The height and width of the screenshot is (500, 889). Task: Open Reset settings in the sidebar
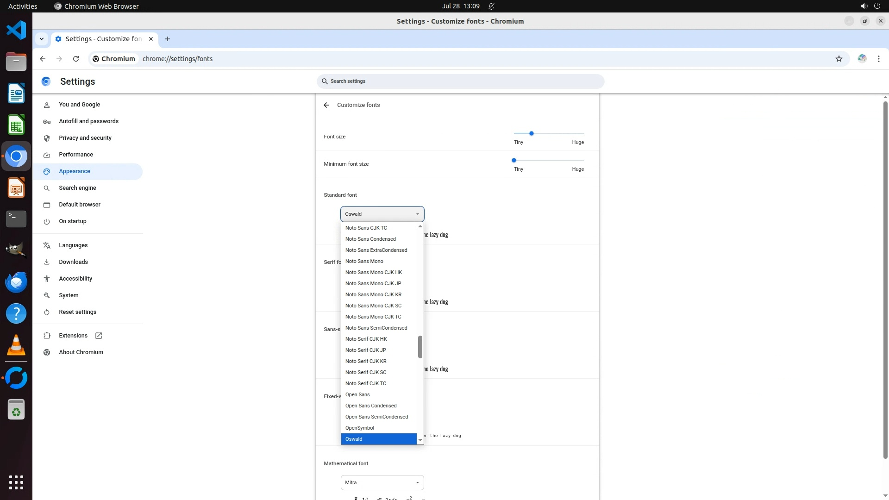point(77,312)
